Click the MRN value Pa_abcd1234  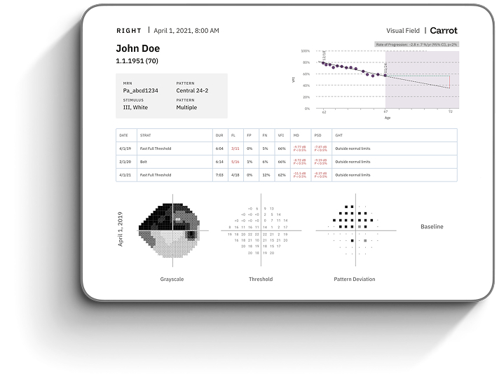[140, 90]
